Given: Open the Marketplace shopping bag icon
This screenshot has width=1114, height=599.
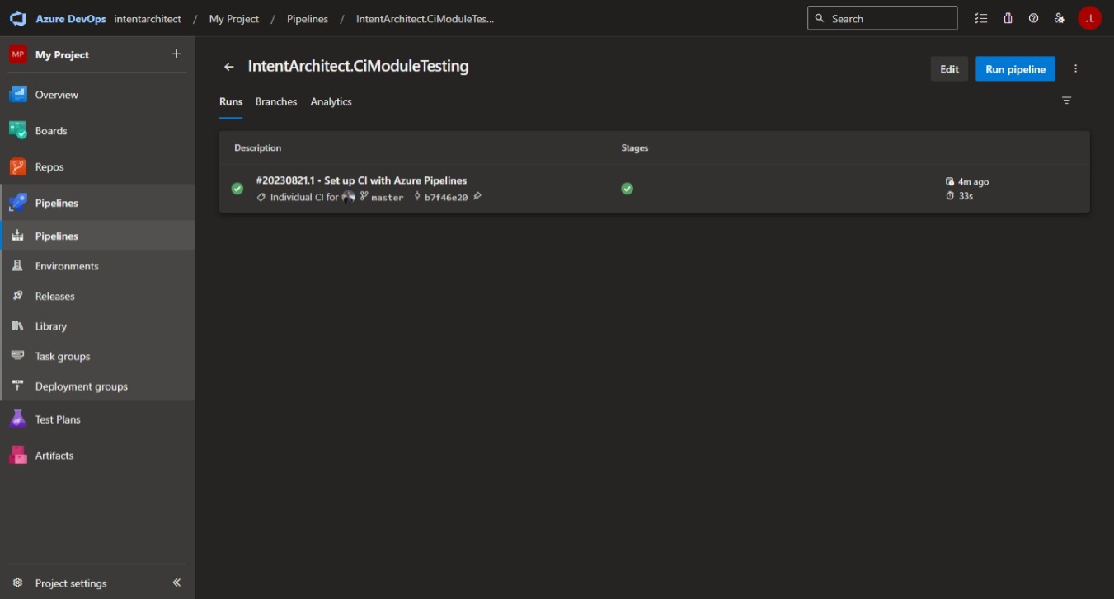Looking at the screenshot, I should click(1008, 18).
